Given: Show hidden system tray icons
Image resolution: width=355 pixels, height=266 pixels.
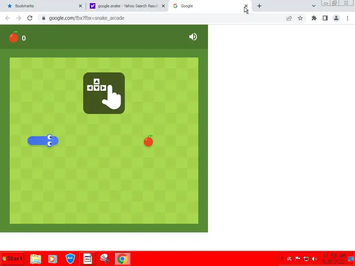Looking at the screenshot, I should point(282,258).
